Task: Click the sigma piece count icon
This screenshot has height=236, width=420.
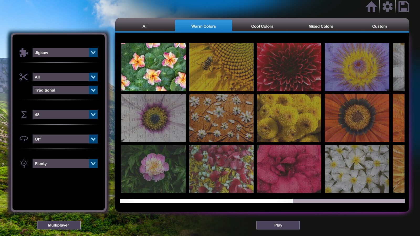Action: coord(23,115)
